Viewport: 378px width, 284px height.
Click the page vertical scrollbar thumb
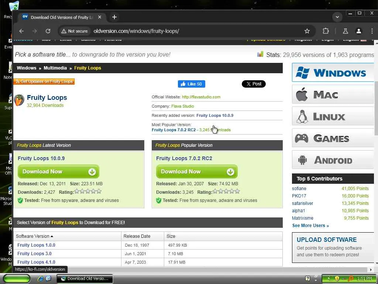(376, 108)
